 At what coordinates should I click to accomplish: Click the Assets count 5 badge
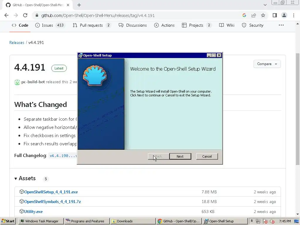click(46, 179)
